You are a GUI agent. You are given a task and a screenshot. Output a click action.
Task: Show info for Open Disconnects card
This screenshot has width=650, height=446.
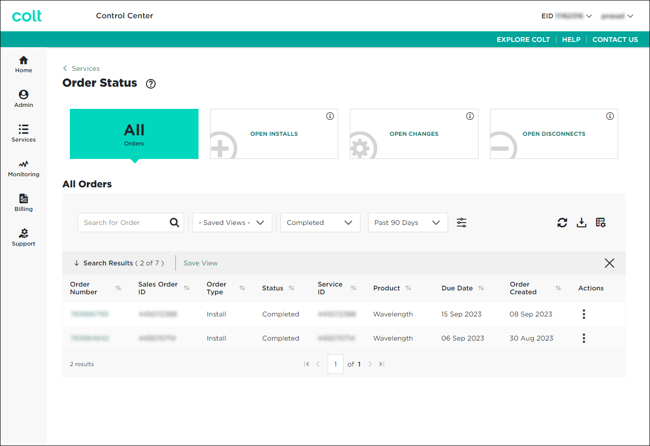click(x=610, y=116)
